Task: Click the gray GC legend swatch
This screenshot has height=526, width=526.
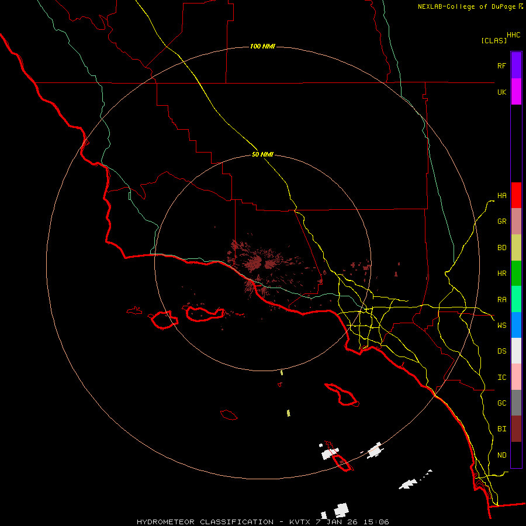Action: pos(516,403)
